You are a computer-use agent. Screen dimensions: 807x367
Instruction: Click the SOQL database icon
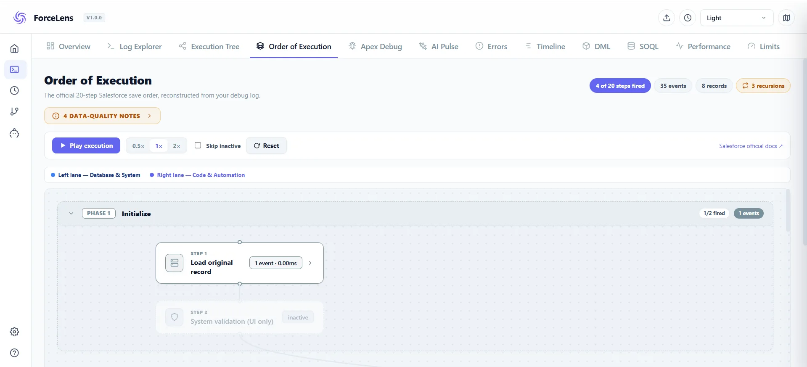tap(631, 46)
